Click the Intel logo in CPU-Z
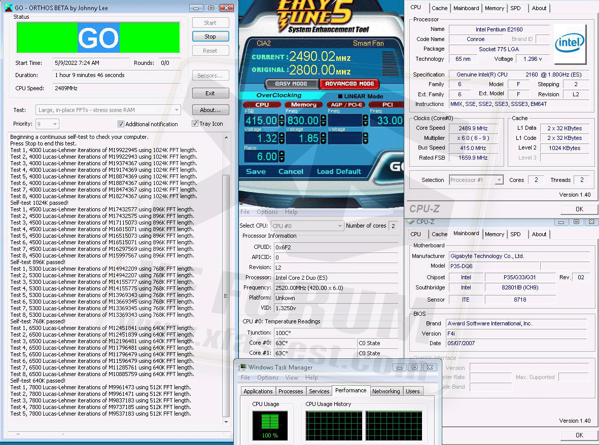Image resolution: width=599 pixels, height=445 pixels. 569,44
